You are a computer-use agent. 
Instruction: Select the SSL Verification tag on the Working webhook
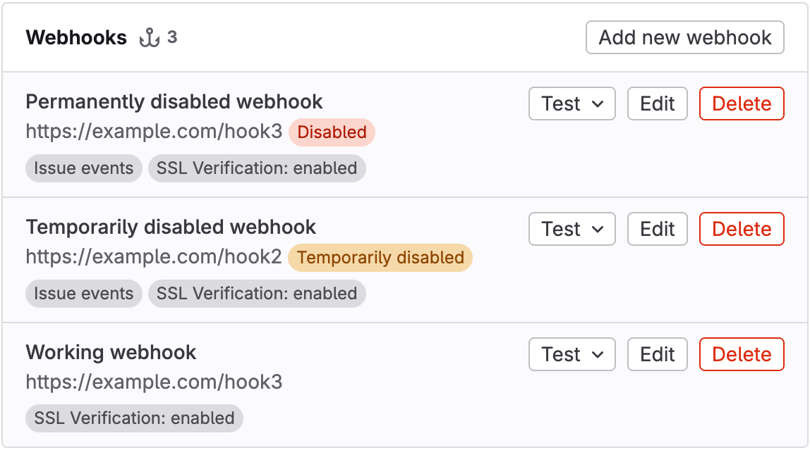tap(133, 418)
